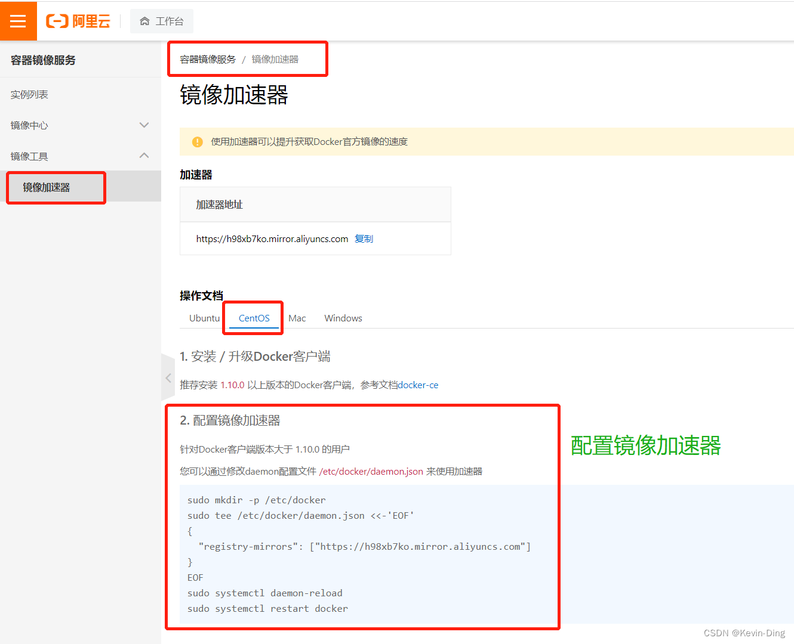The width and height of the screenshot is (794, 644).
Task: Click the 容器镜像服务 sidebar title
Action: click(43, 60)
